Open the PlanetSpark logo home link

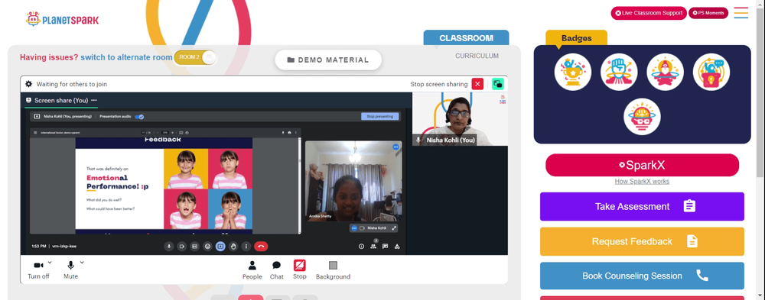[x=62, y=20]
